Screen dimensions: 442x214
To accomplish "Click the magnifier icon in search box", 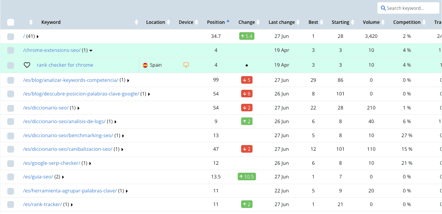I will pyautogui.click(x=383, y=8).
